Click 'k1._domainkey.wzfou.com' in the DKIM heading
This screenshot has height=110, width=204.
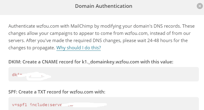(x=110, y=62)
